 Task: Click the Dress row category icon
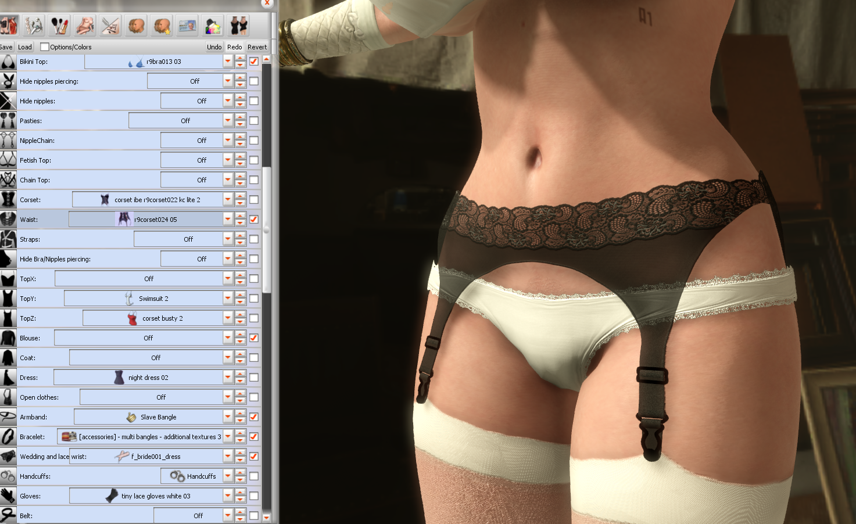[x=8, y=377]
